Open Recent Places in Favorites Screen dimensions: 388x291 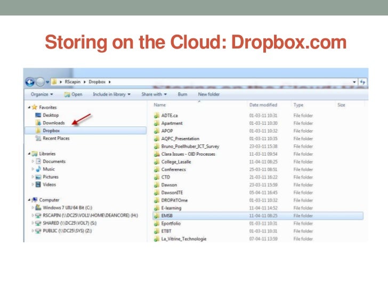tap(56, 139)
